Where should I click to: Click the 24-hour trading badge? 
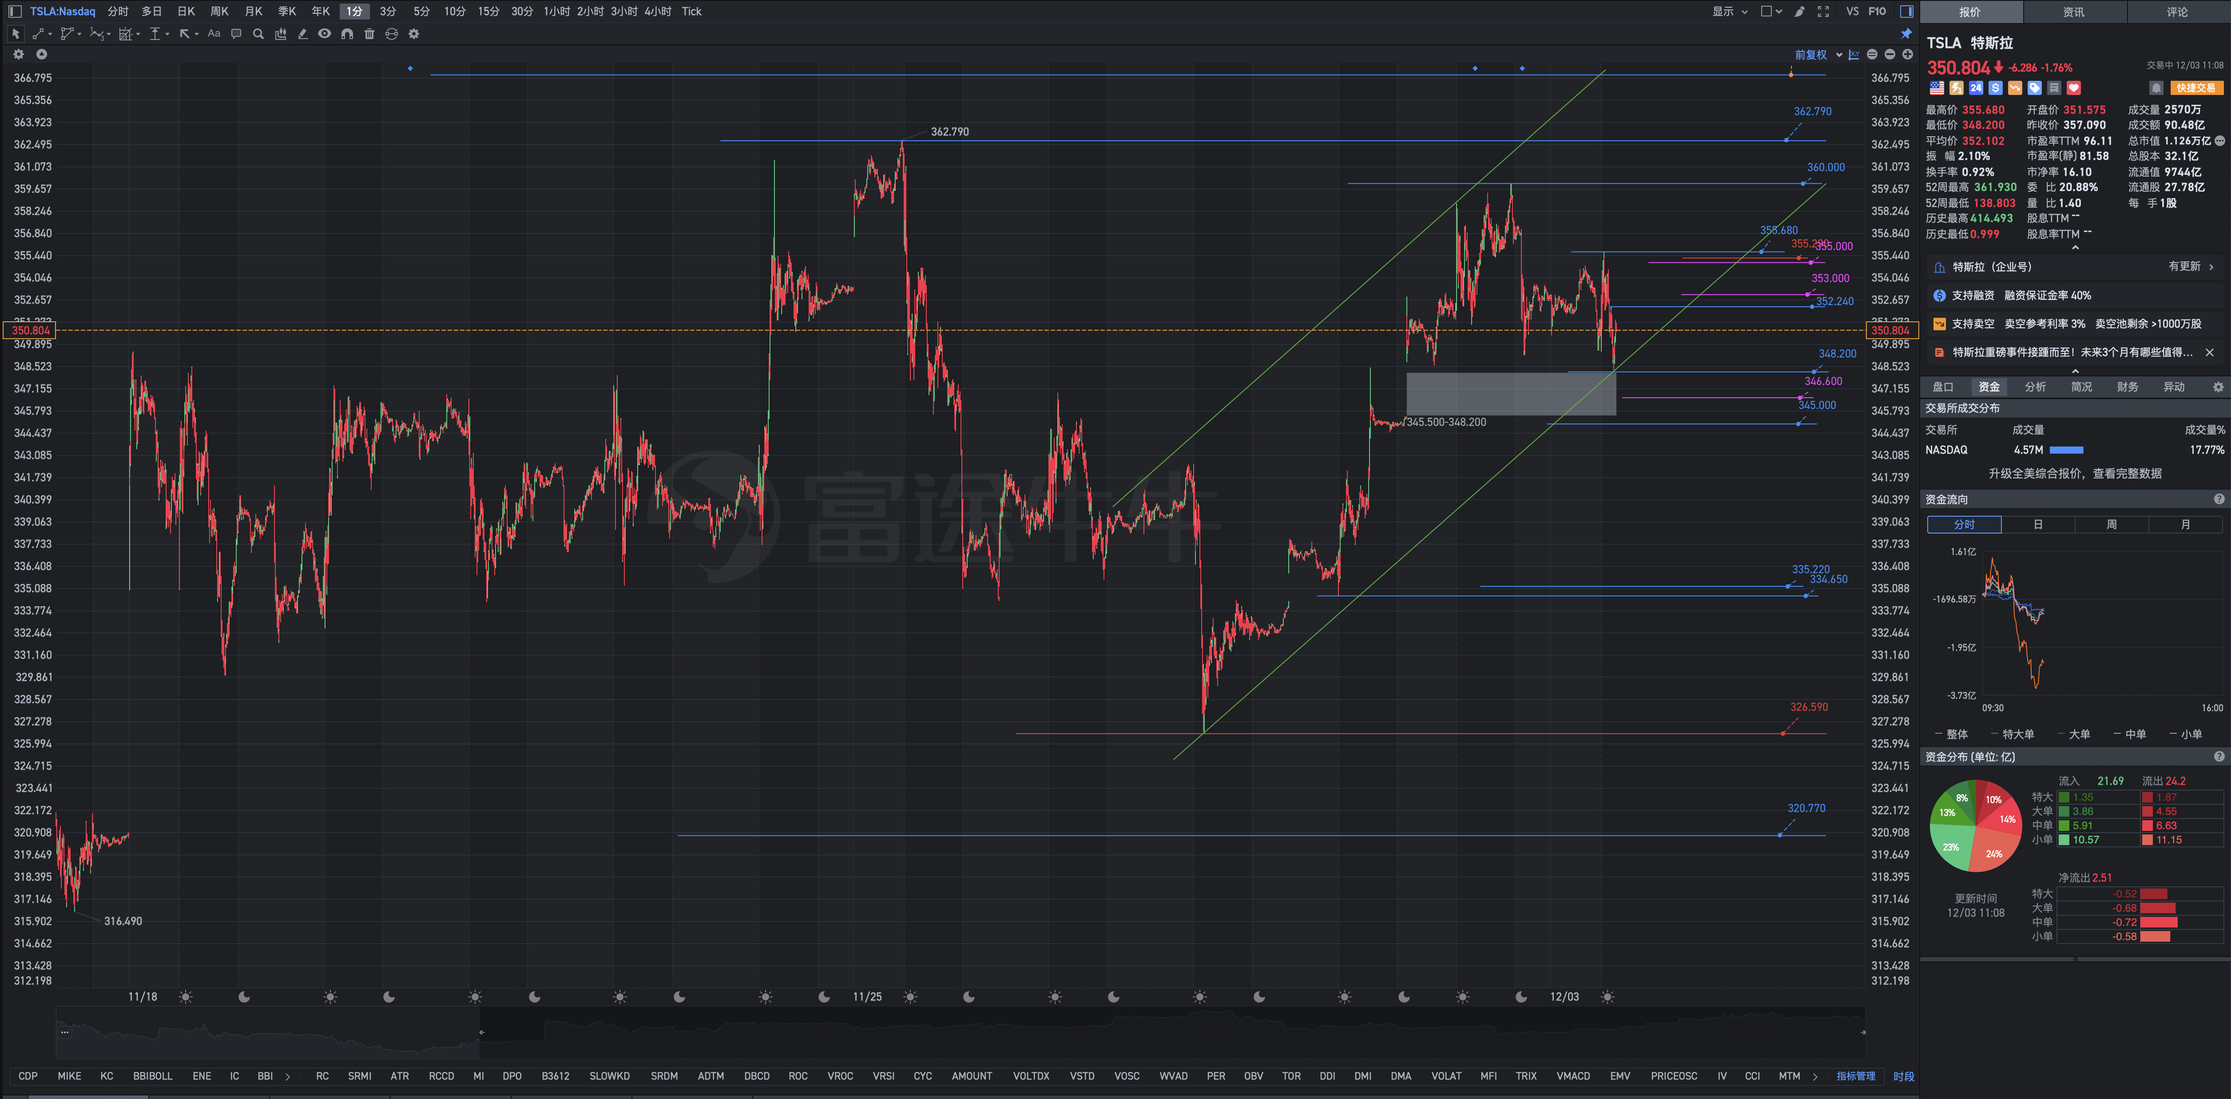[x=1976, y=88]
